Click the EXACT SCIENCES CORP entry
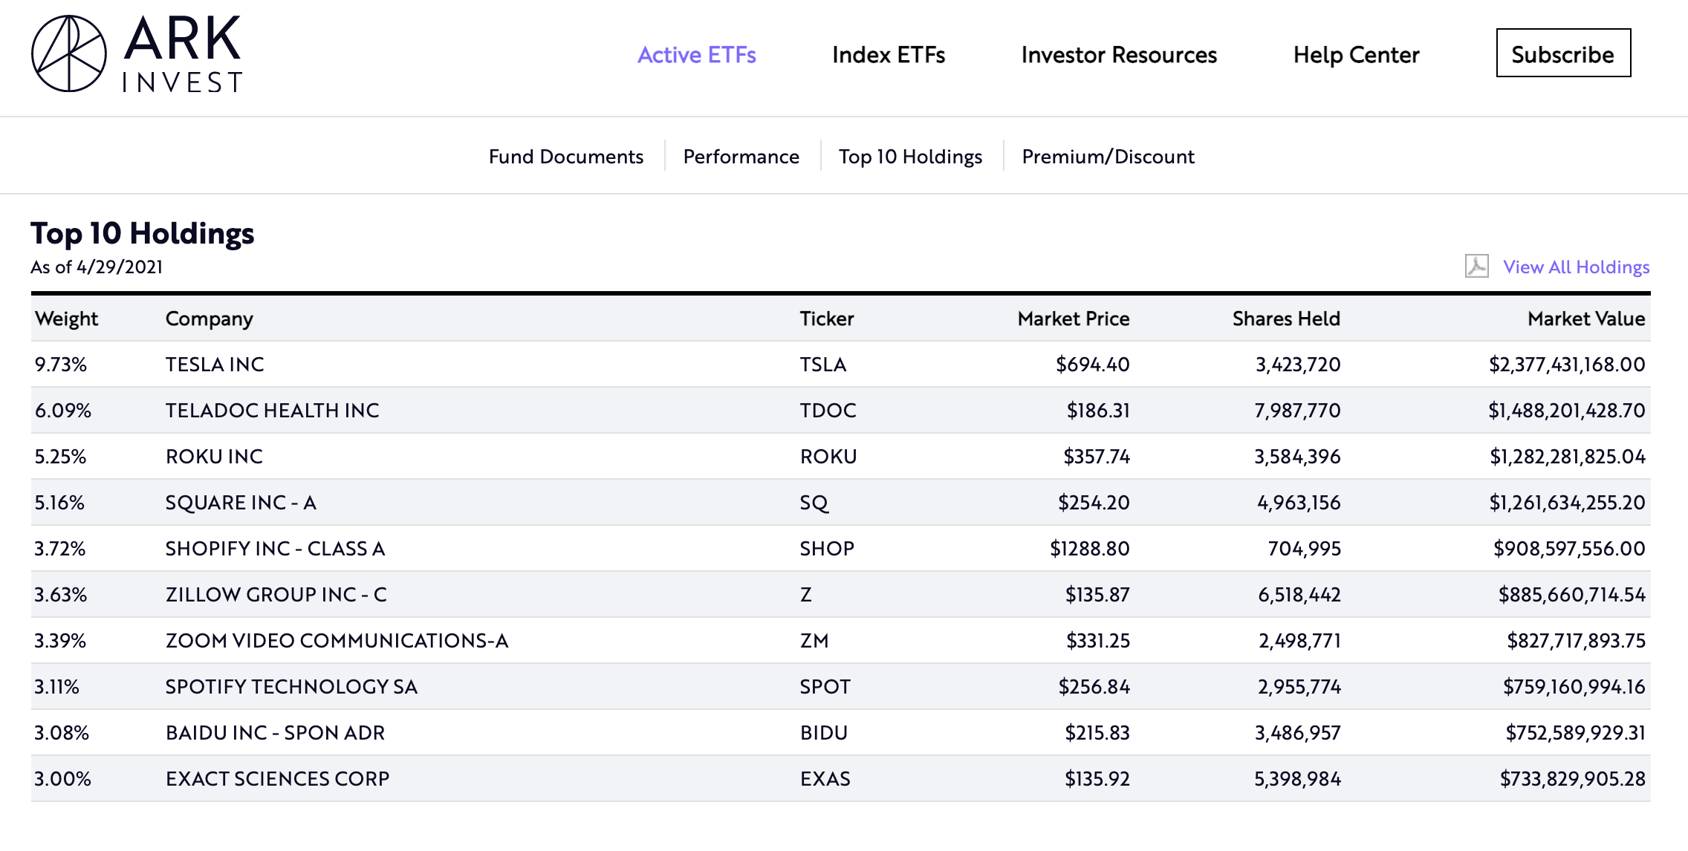Screen dimensions: 1688x851 pyautogui.click(x=277, y=779)
